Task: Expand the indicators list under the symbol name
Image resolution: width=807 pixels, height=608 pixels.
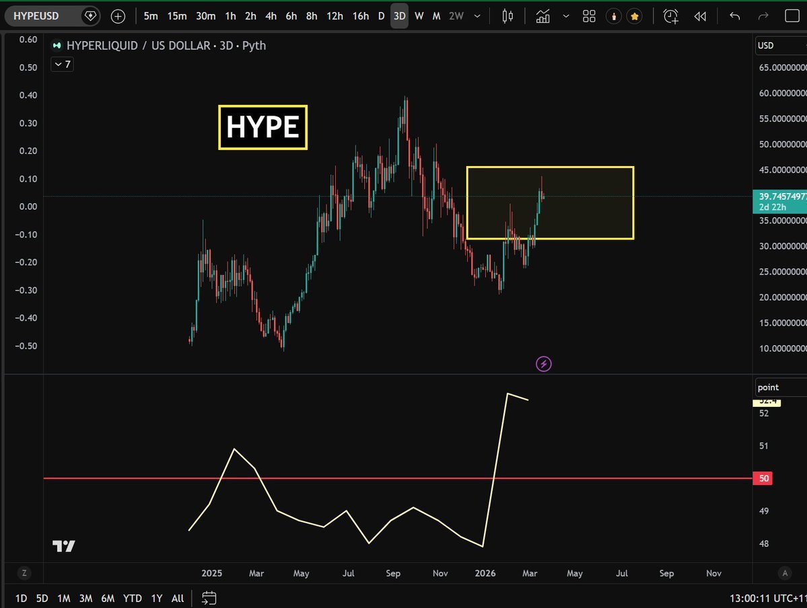Action: [61, 64]
